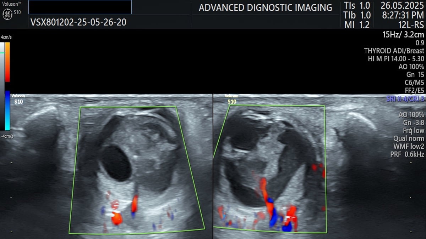Click the 12L-RS probe label

411,25
